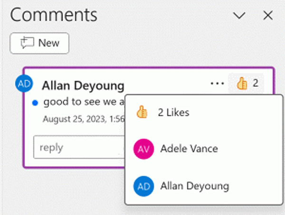Open more thread actions ellipsis menu
Image resolution: width=285 pixels, height=215 pixels.
pos(217,84)
